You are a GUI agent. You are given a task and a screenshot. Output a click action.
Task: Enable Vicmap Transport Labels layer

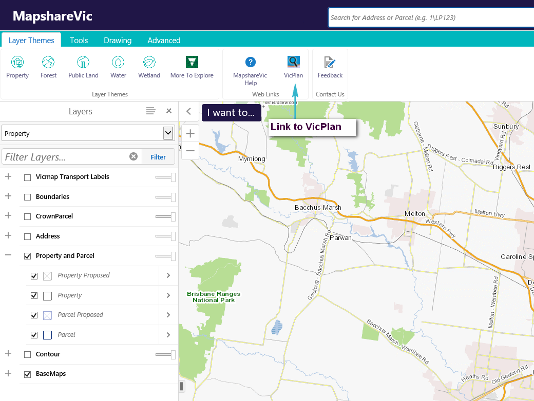point(28,177)
